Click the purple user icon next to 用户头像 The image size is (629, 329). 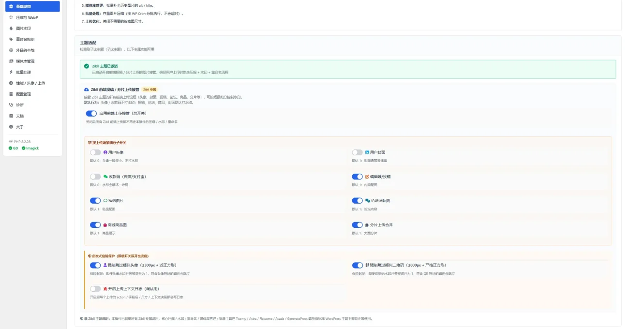pos(105,152)
